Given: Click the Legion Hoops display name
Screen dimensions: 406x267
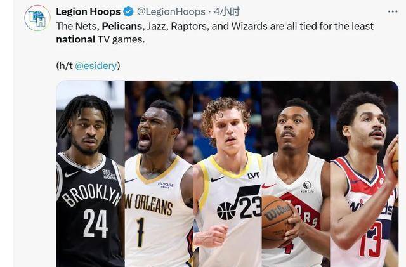Looking at the screenshot, I should (88, 11).
